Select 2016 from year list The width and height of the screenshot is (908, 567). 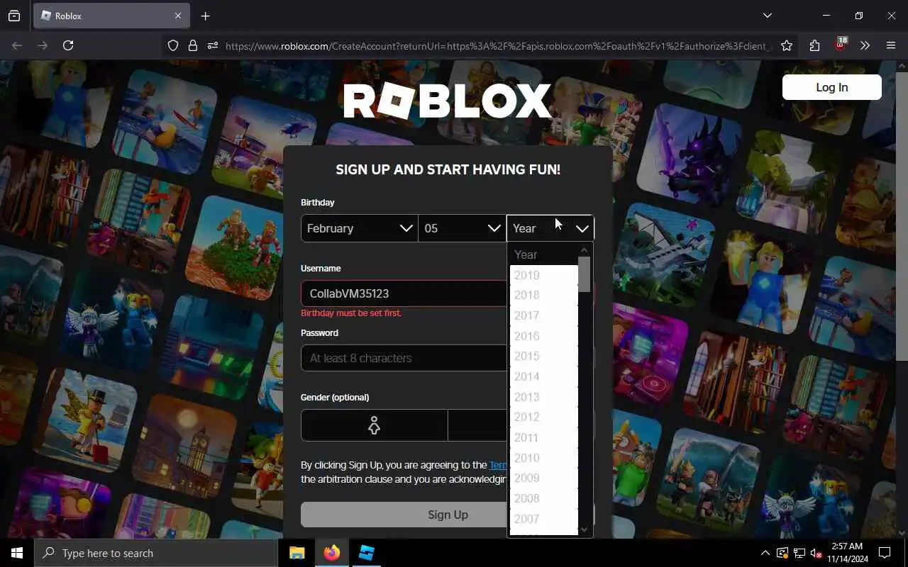click(543, 336)
